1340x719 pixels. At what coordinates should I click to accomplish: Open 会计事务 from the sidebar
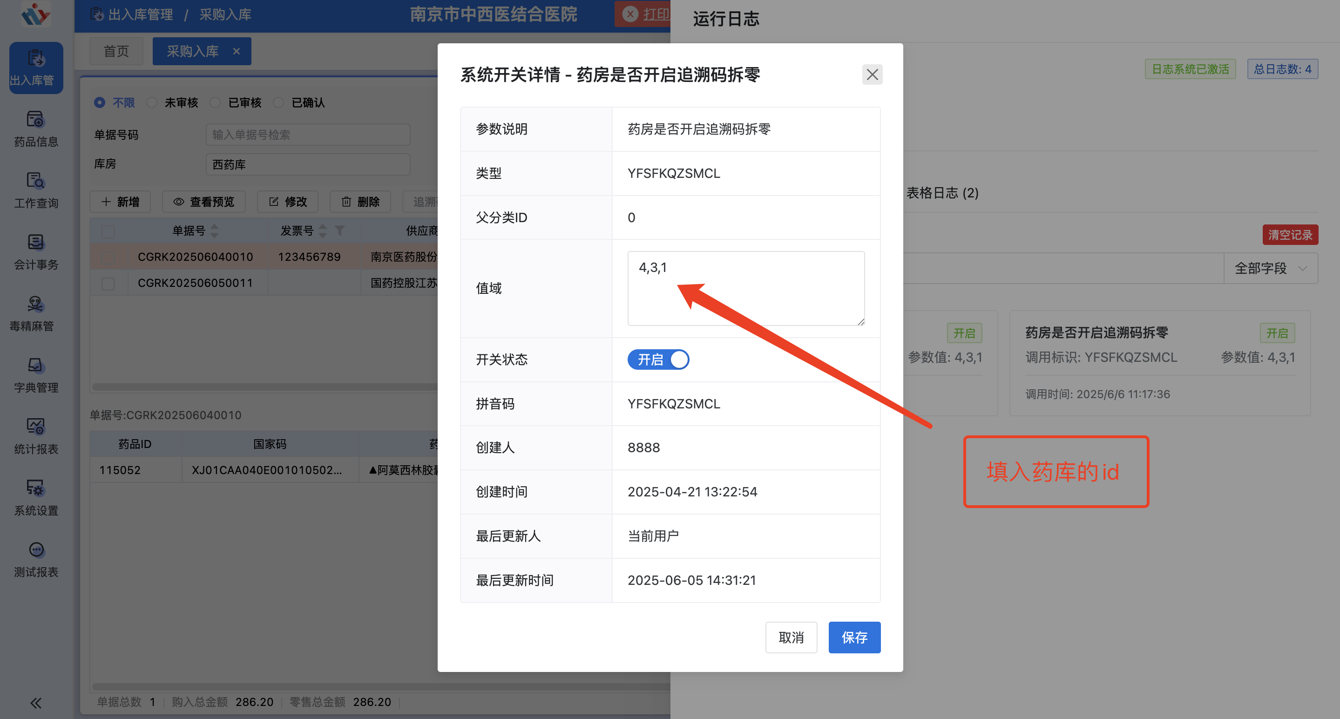(35, 251)
